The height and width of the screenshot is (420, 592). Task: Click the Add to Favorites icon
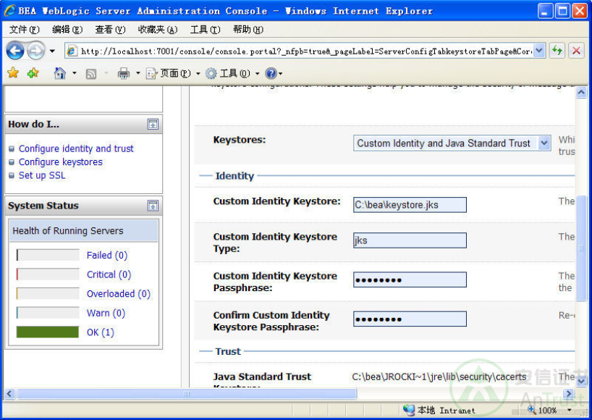click(33, 73)
